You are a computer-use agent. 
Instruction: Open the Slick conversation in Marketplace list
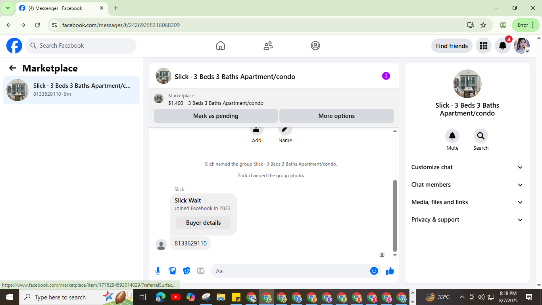[71, 90]
